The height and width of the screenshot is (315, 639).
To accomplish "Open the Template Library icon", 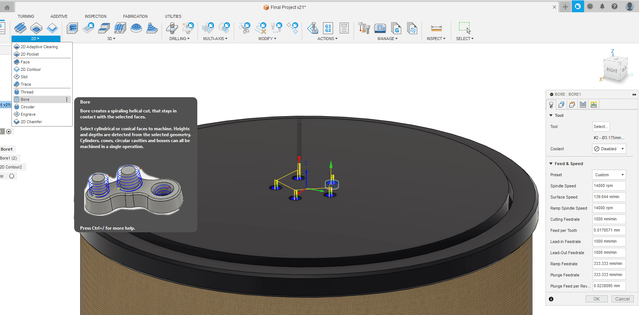I will coord(412,28).
